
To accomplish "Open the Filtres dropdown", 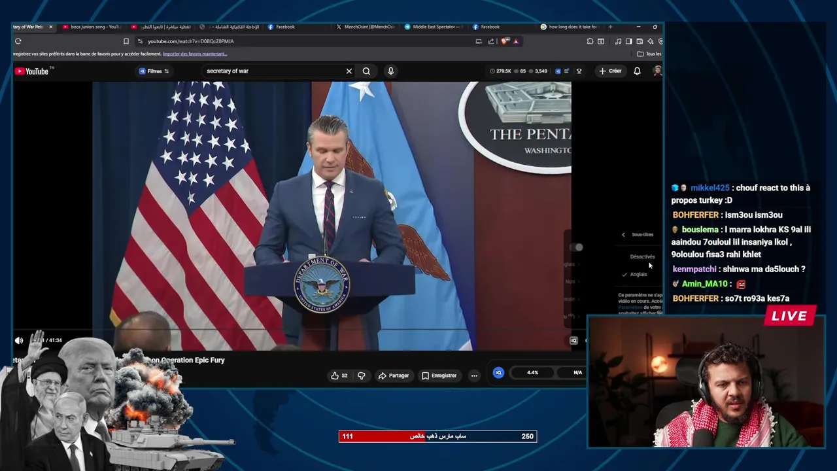I will pos(154,71).
